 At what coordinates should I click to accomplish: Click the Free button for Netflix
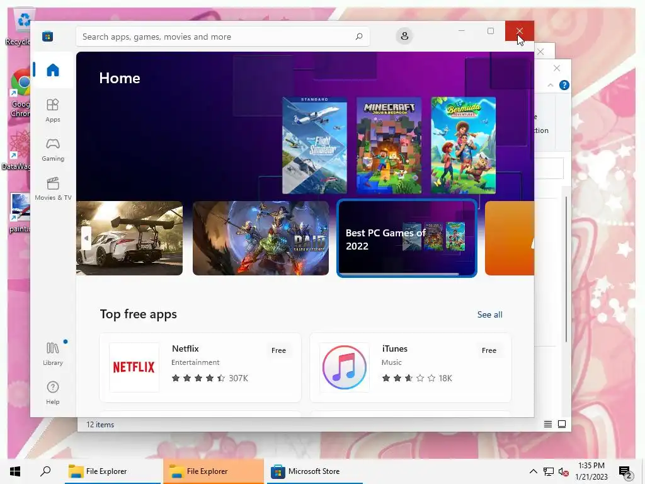point(278,350)
